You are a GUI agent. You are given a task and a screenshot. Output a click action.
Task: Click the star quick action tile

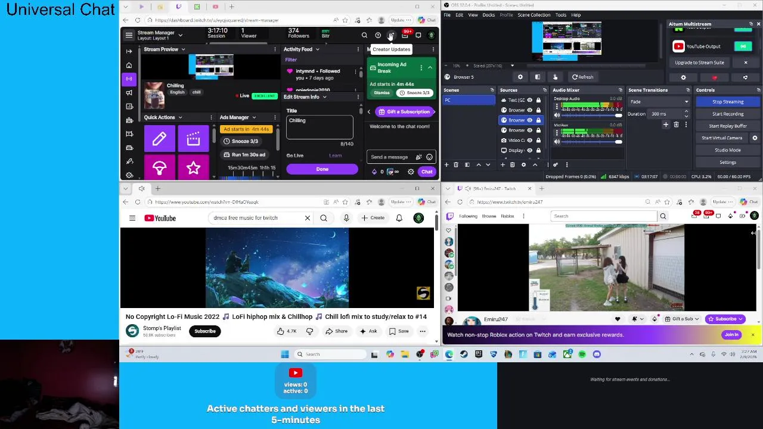(x=193, y=168)
